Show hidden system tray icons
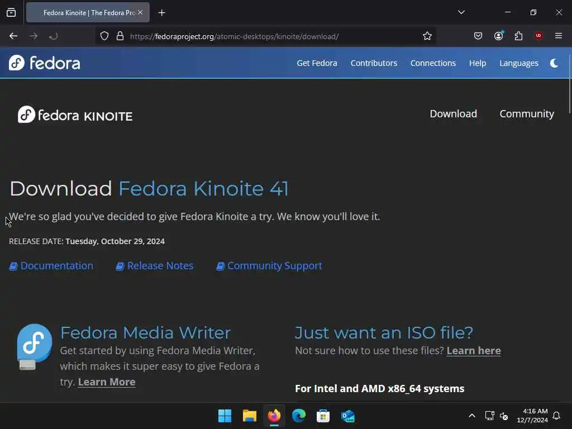Viewport: 572px width, 429px height. [x=471, y=416]
